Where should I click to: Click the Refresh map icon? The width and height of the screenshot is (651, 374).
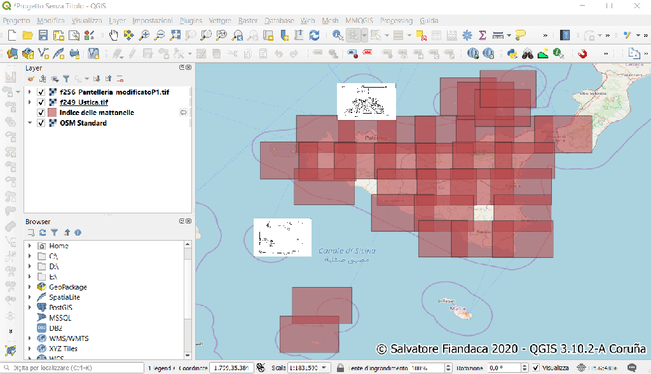click(x=314, y=36)
